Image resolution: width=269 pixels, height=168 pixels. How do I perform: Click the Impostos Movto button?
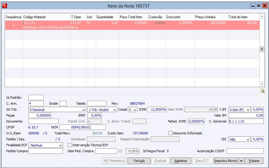(x=225, y=161)
